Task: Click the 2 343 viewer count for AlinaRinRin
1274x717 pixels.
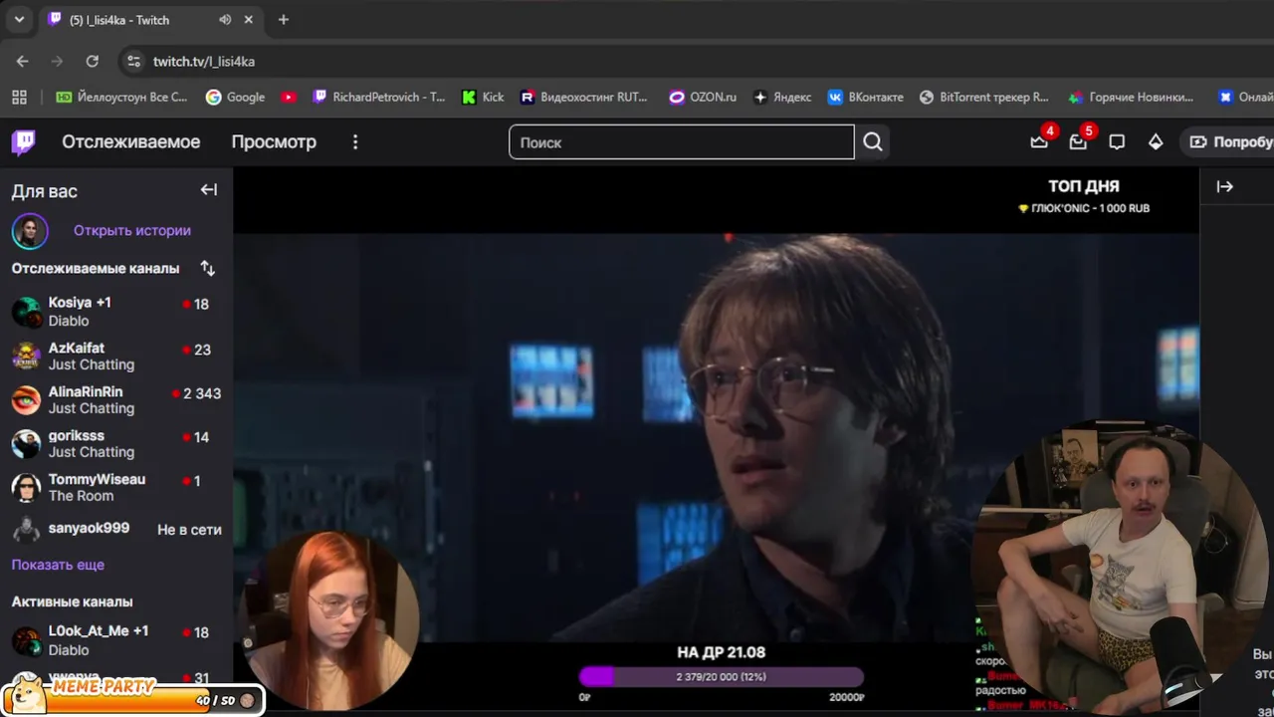Action: (x=202, y=393)
